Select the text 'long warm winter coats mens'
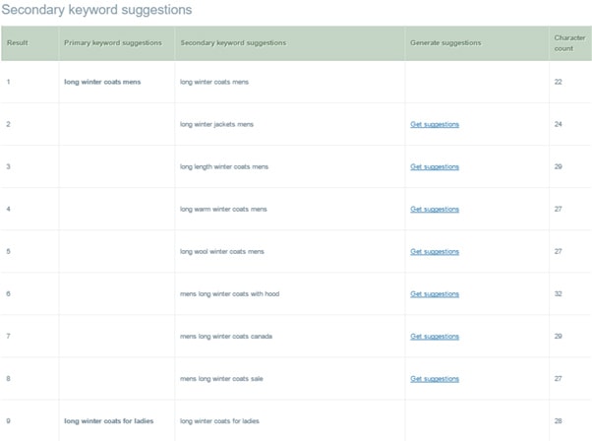This screenshot has height=441, width=592. coord(223,209)
